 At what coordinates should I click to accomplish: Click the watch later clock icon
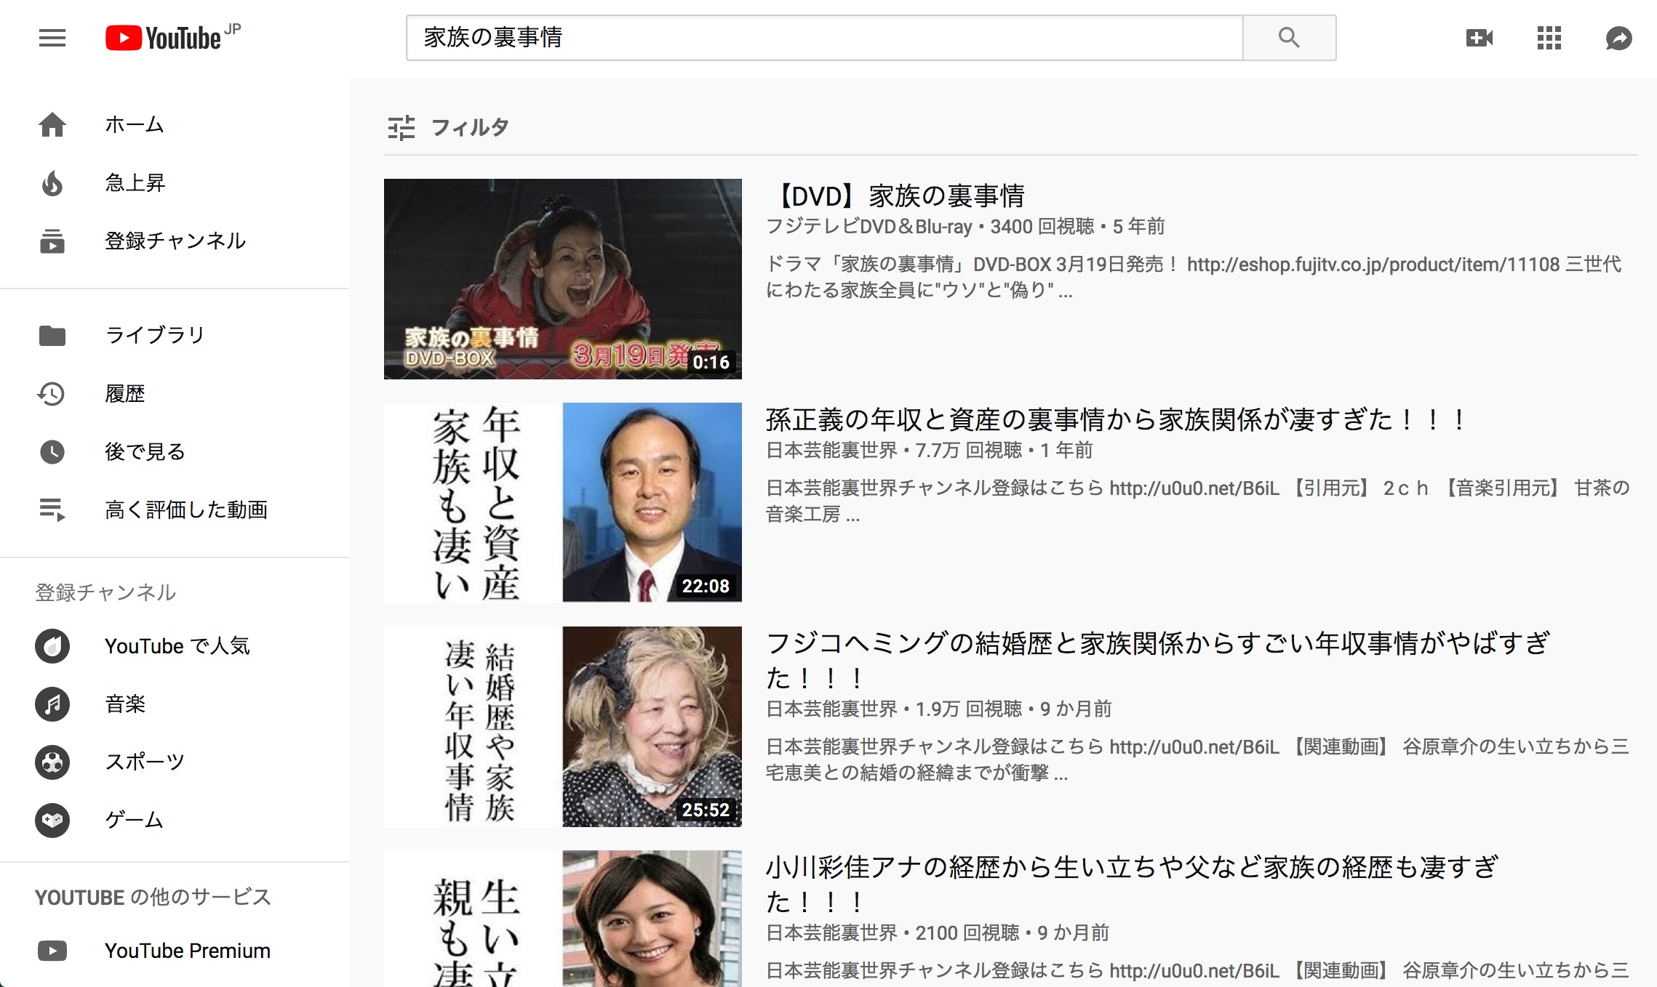(52, 451)
